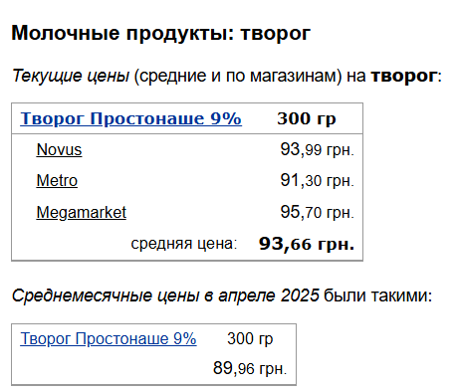The width and height of the screenshot is (460, 391).
Task: Open the Metro store link
Action: (x=57, y=181)
